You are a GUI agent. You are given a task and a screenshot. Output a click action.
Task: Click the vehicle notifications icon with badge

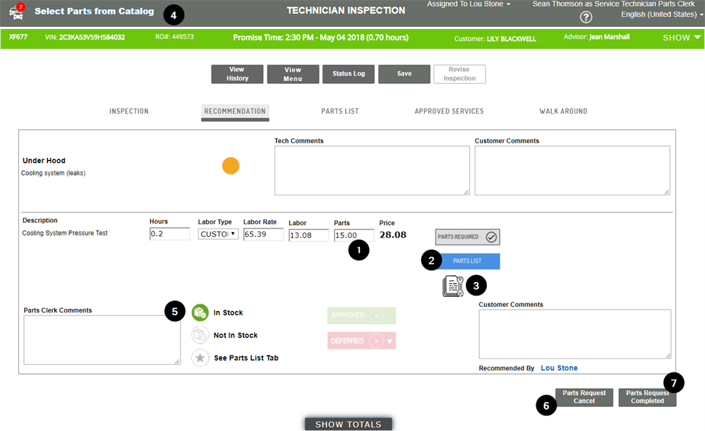16,12
